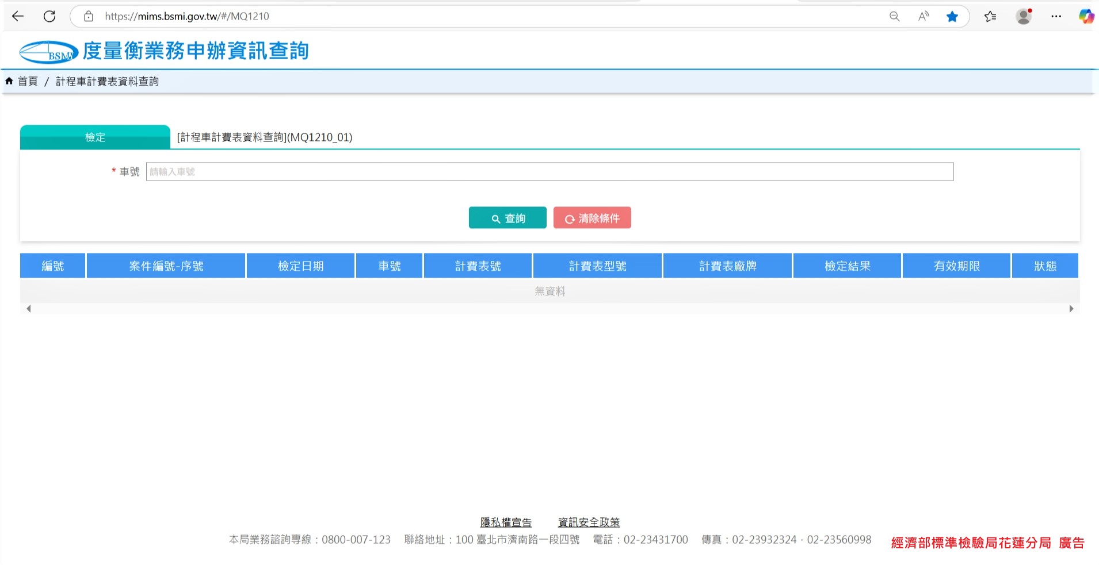
Task: Click the 有效期限 column header
Action: tap(956, 266)
